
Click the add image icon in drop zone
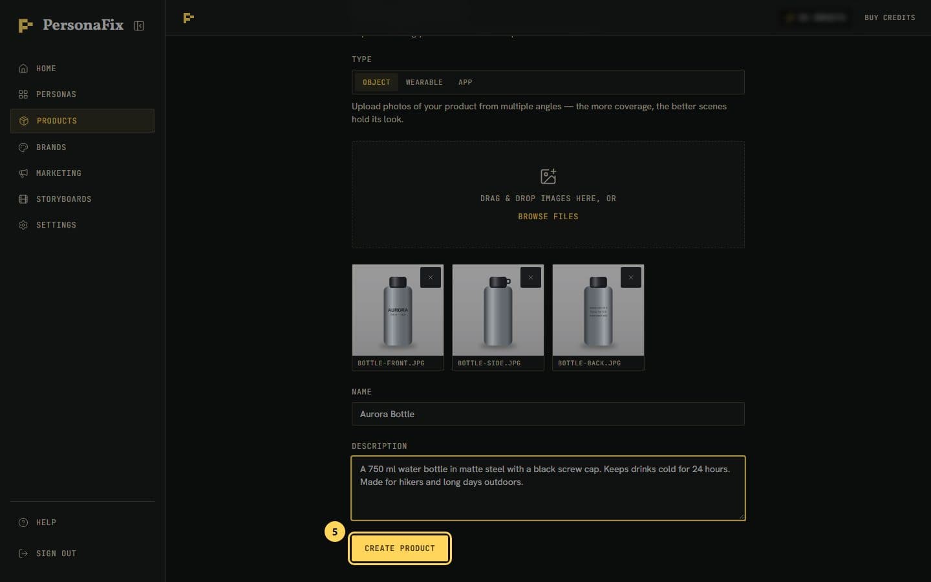(548, 176)
